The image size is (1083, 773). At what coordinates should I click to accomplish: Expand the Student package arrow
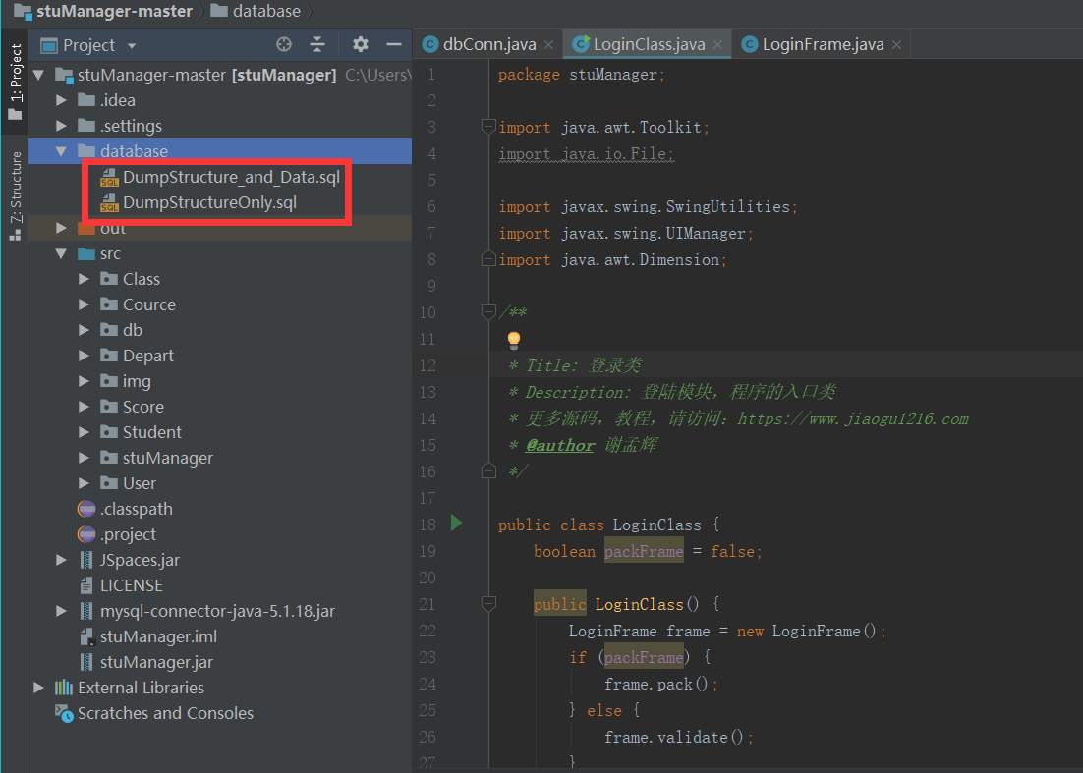(x=84, y=432)
